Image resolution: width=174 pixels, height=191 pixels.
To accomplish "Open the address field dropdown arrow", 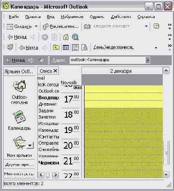I will tap(148, 60).
